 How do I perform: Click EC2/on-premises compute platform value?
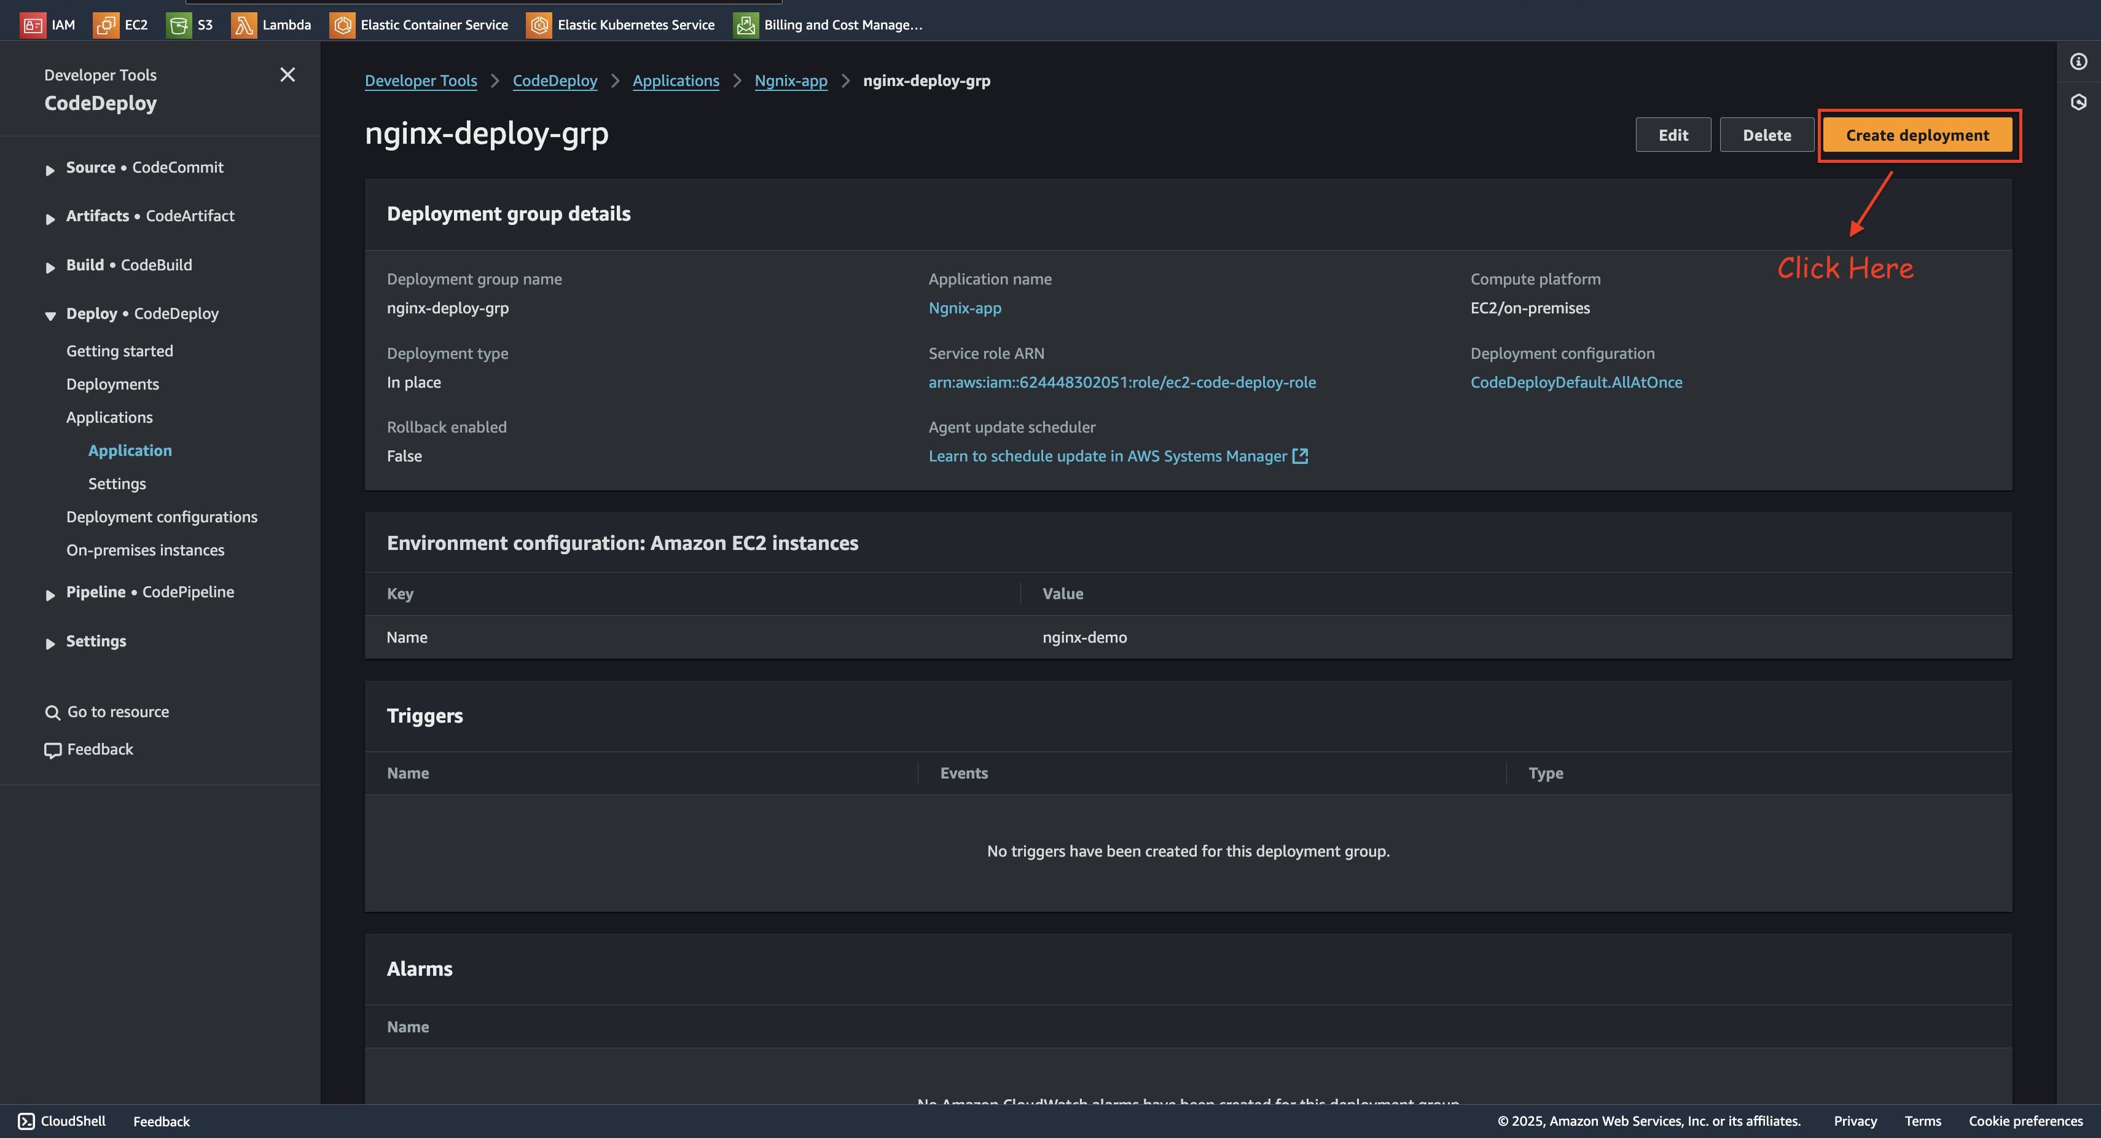click(x=1530, y=308)
